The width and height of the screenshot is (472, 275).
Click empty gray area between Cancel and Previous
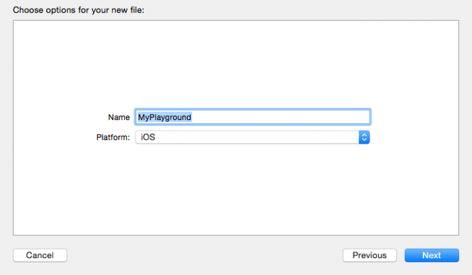[x=202, y=255]
